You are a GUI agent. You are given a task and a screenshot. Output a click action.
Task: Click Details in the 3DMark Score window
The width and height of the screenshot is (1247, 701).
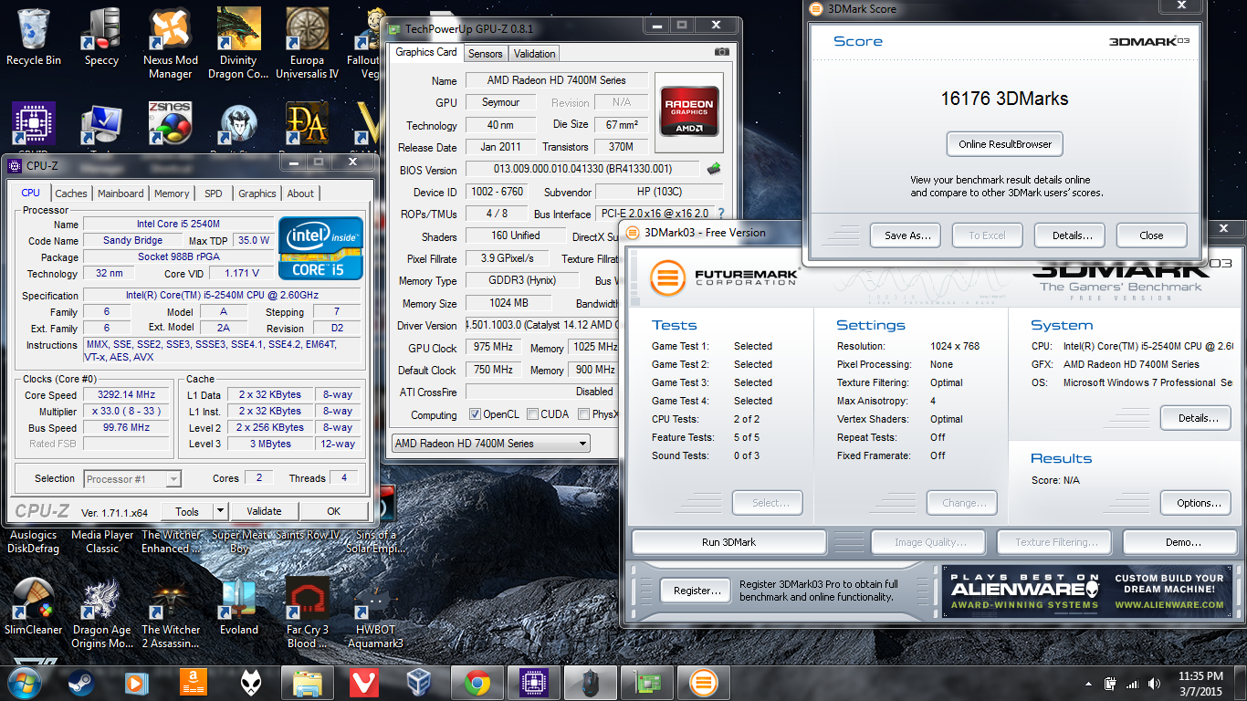pyautogui.click(x=1072, y=235)
